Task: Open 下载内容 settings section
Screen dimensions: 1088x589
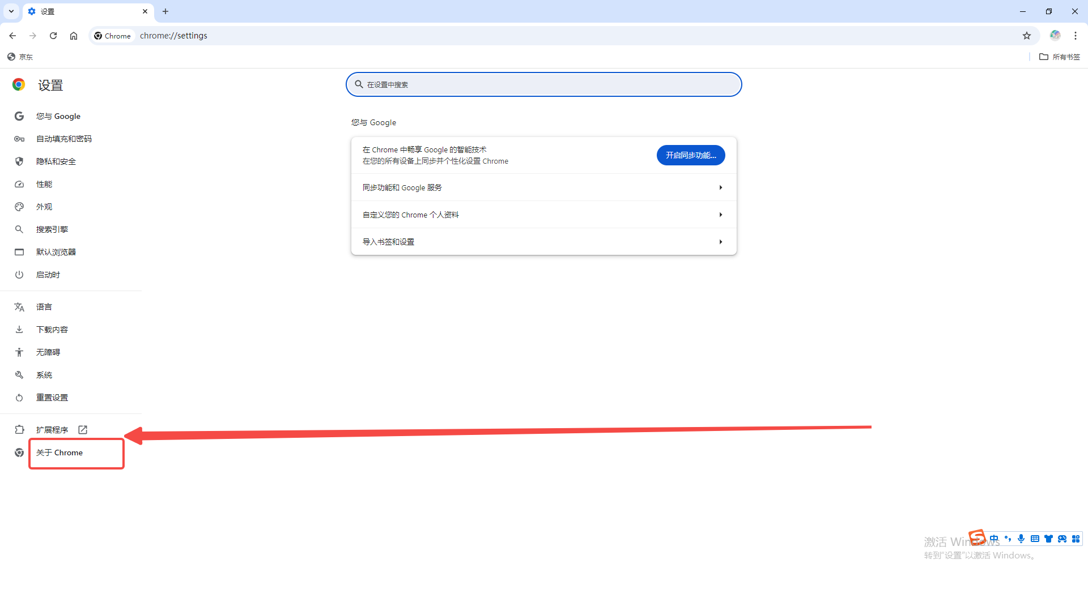Action: pos(52,330)
